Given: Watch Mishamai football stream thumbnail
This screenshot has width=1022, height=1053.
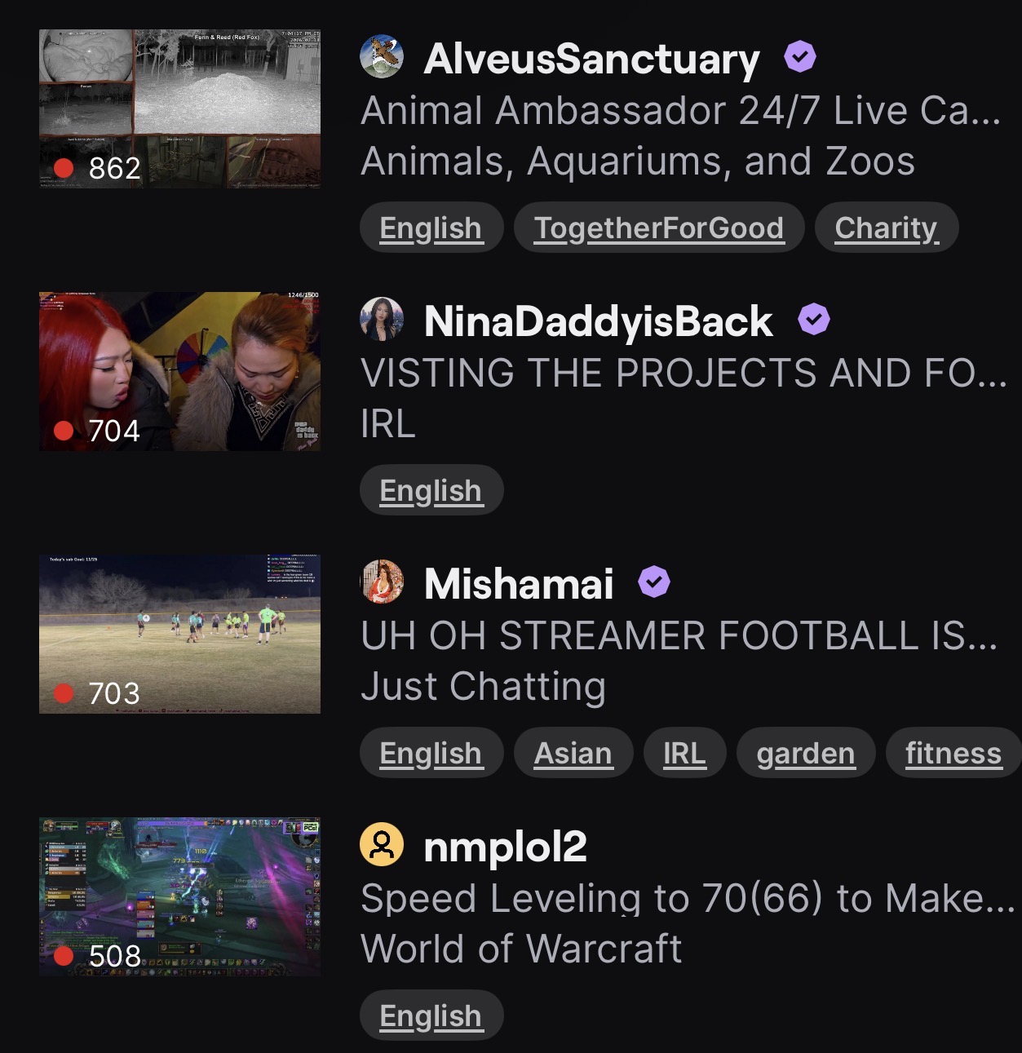Looking at the screenshot, I should [x=179, y=635].
